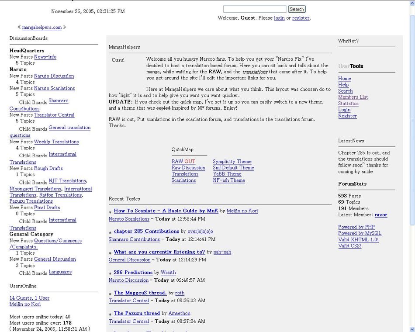Open Statistics in UserTools
This screenshot has width=415, height=332.
348,104
